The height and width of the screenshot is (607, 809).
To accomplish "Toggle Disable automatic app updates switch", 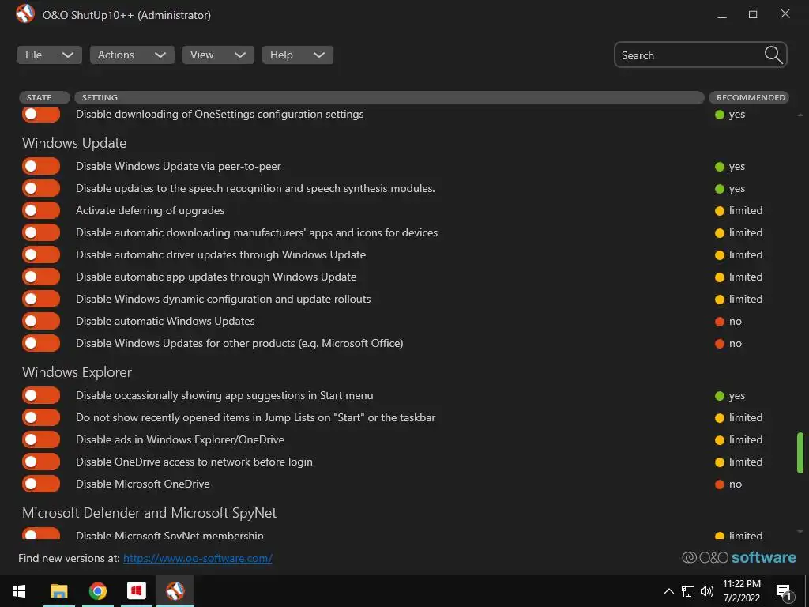I will coord(41,277).
